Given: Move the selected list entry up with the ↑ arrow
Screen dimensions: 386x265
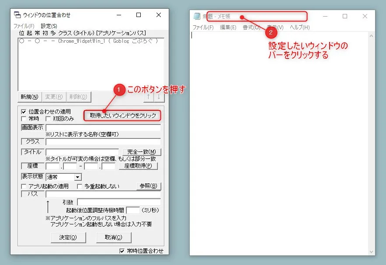Looking at the screenshot, I should pos(148,97).
